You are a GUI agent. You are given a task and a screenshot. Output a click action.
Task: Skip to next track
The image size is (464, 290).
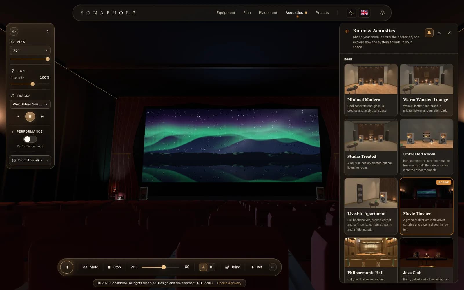(x=42, y=117)
